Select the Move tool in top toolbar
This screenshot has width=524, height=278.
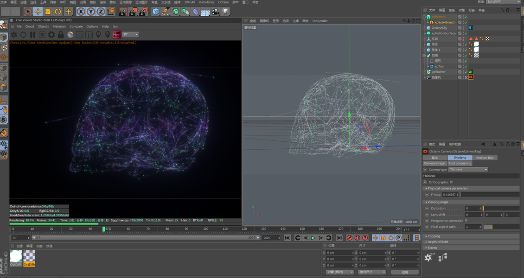coord(38,12)
